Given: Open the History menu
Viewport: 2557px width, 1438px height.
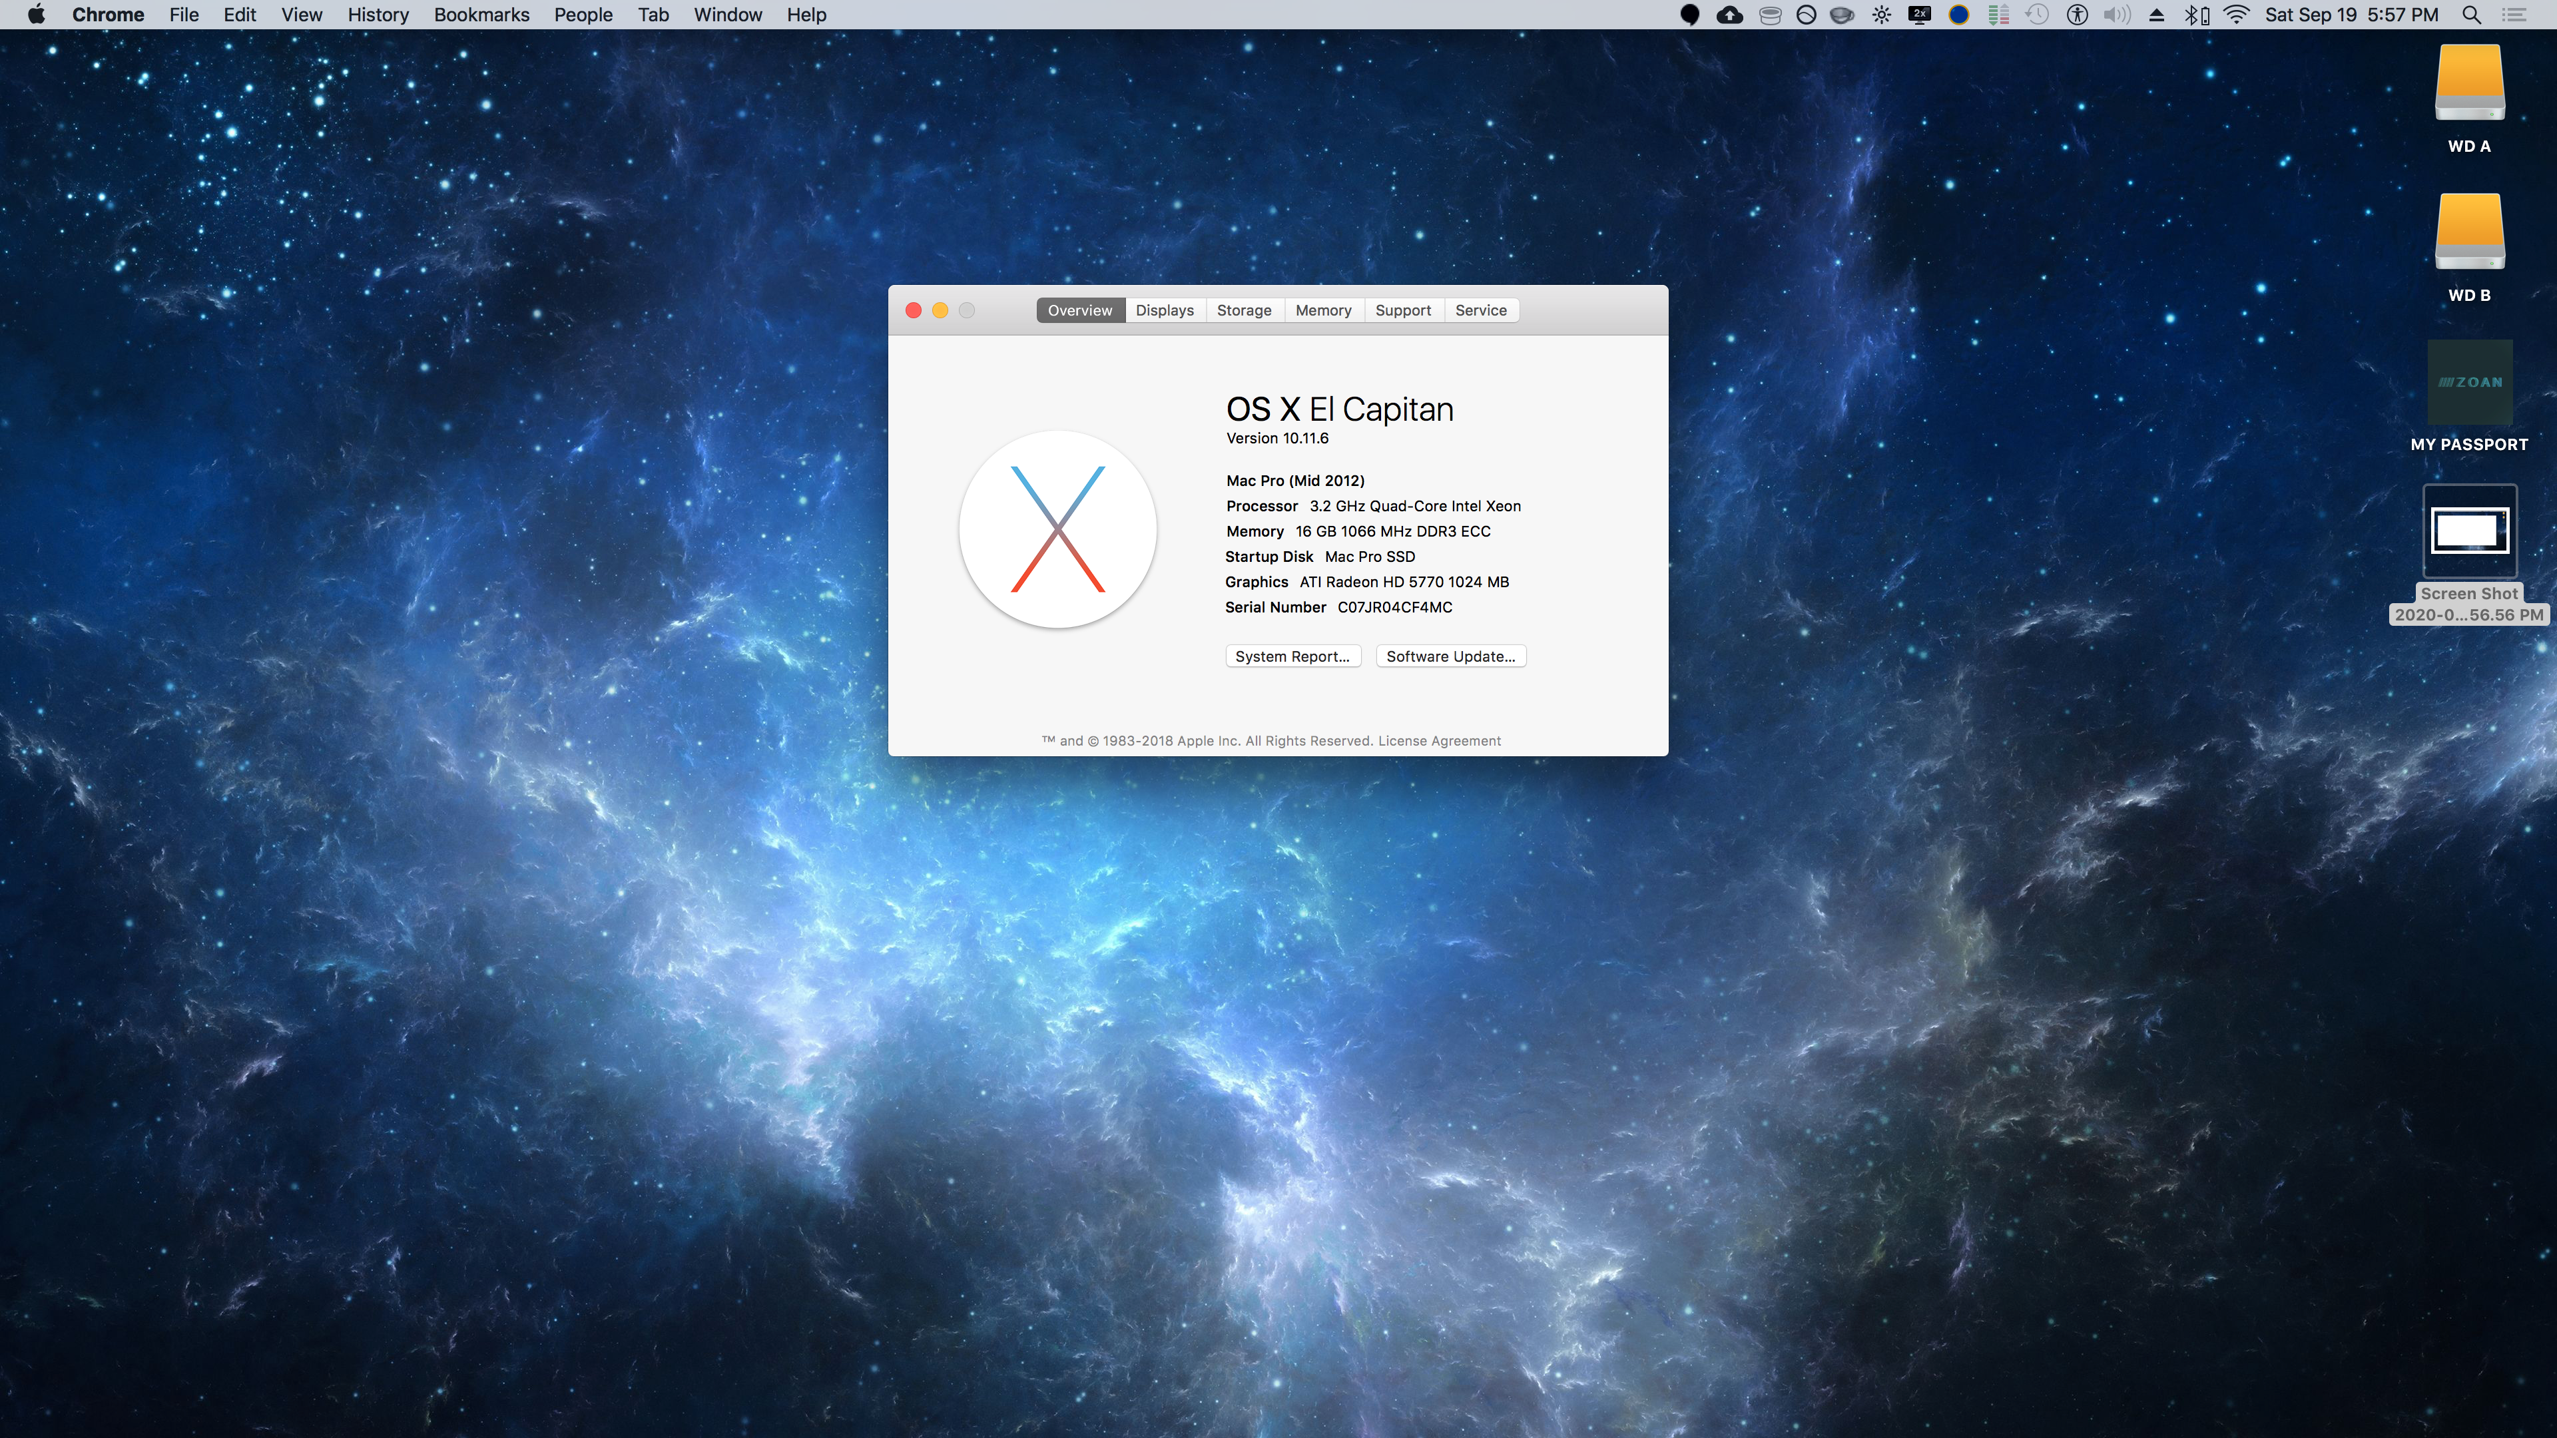Looking at the screenshot, I should tap(377, 15).
